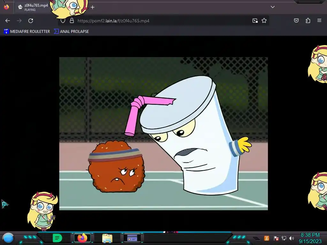This screenshot has height=245, width=327.
Task: Open Firefox View from the Firefox logo button
Action: point(6,7)
